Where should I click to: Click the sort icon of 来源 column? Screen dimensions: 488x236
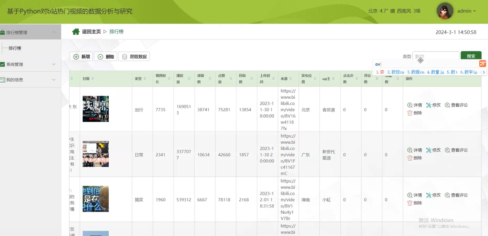coord(291,79)
